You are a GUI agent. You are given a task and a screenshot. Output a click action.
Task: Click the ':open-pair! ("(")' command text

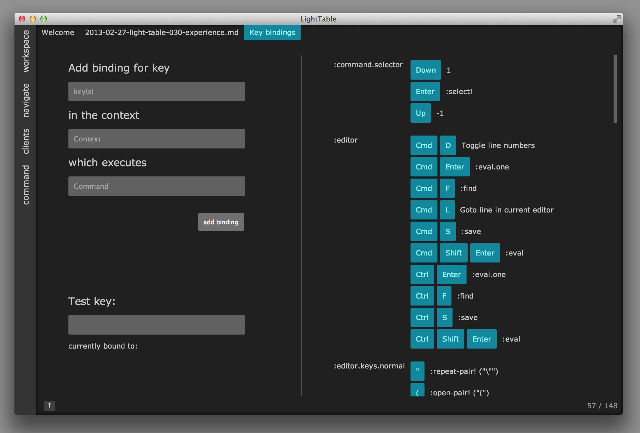click(459, 393)
